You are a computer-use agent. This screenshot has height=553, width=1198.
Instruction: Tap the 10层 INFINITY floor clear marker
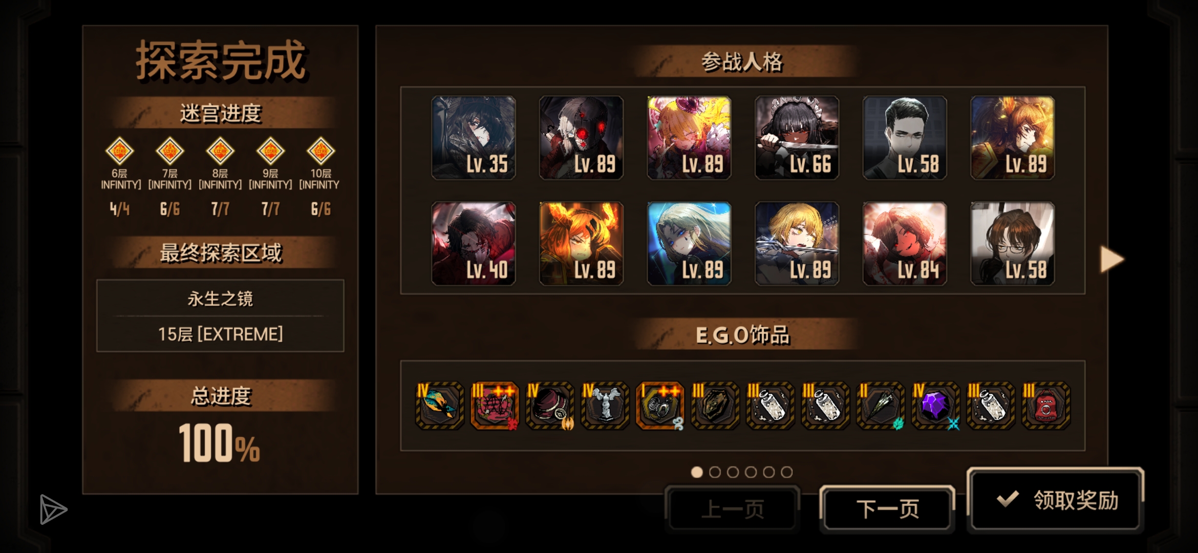coord(320,151)
